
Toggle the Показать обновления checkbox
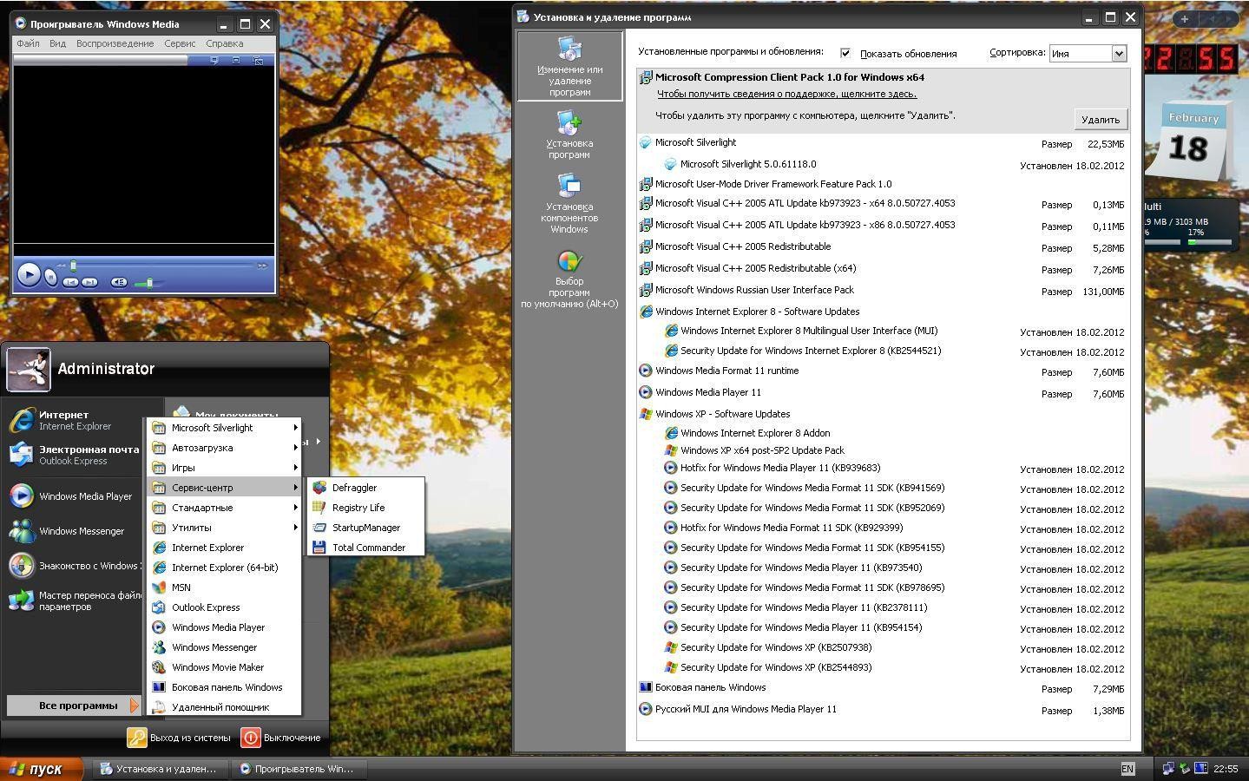click(x=845, y=53)
